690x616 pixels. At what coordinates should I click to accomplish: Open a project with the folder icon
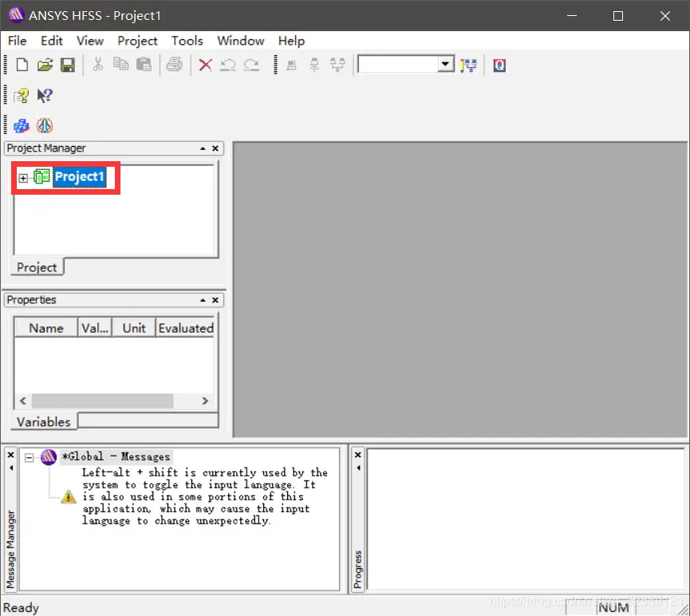45,65
